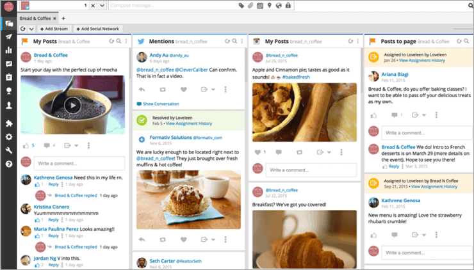Heart the Apple and Cinnamon pie post

pos(257,152)
